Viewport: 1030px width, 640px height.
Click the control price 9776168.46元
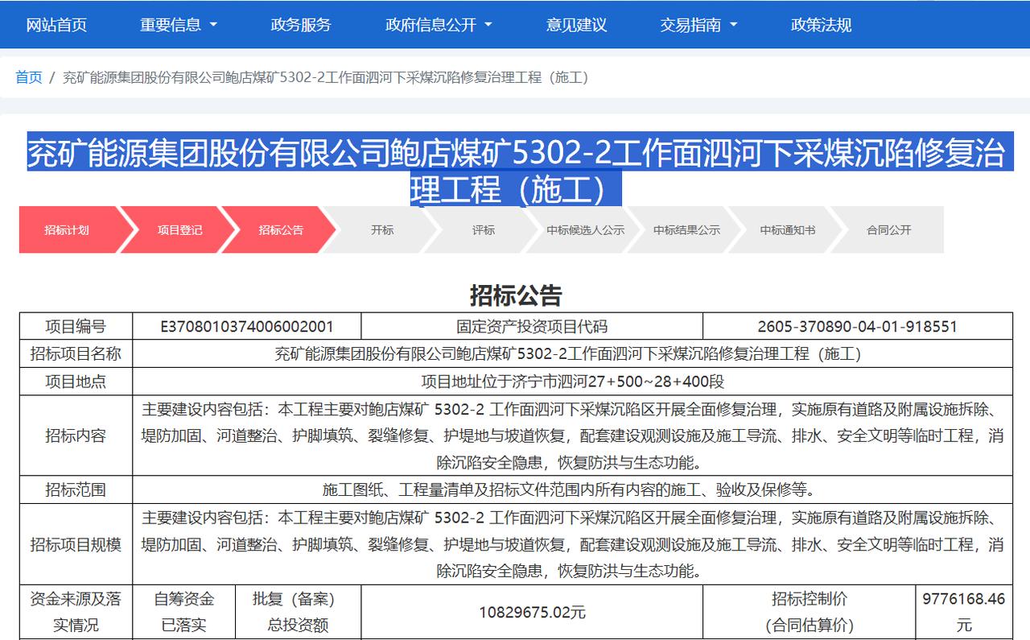964,612
